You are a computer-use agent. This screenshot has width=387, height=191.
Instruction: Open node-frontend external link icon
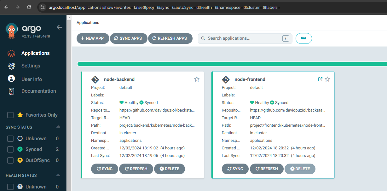click(x=320, y=79)
